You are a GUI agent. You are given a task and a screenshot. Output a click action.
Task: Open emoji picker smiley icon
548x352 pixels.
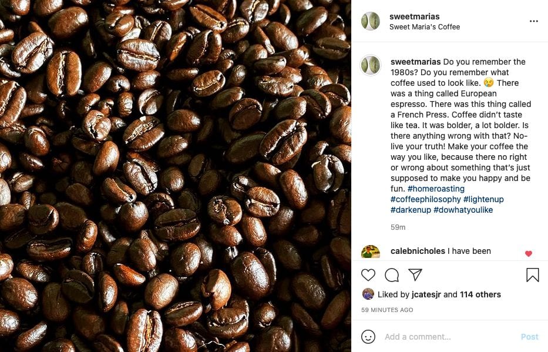click(x=368, y=337)
